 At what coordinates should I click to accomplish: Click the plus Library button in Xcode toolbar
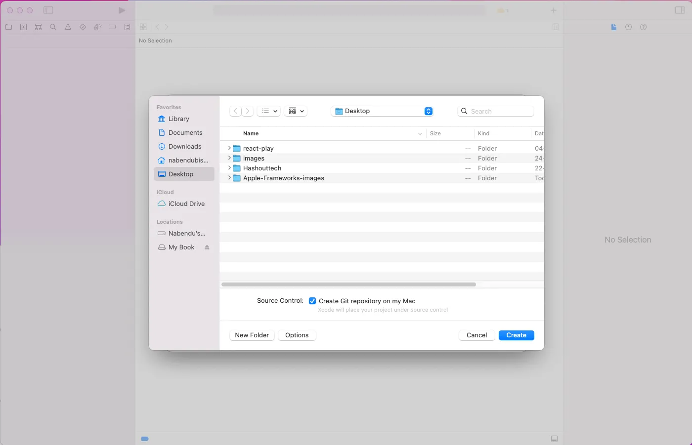pyautogui.click(x=554, y=10)
